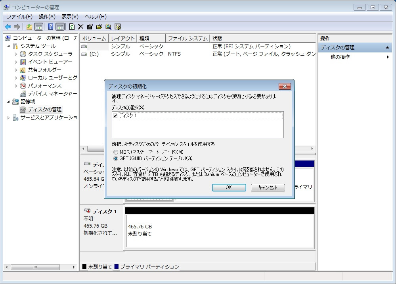Select Device Manager (デバイス マネージャー) tree item

[52, 94]
